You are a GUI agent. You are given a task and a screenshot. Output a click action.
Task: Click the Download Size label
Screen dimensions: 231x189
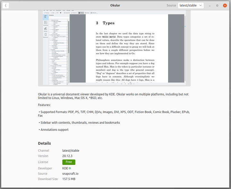coord(48,179)
